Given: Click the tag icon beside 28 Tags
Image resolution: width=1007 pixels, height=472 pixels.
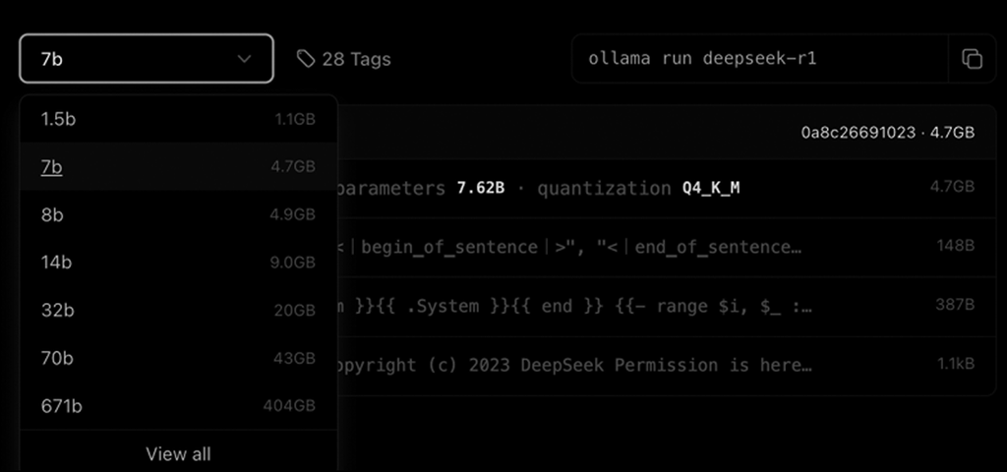Looking at the screenshot, I should (x=307, y=59).
